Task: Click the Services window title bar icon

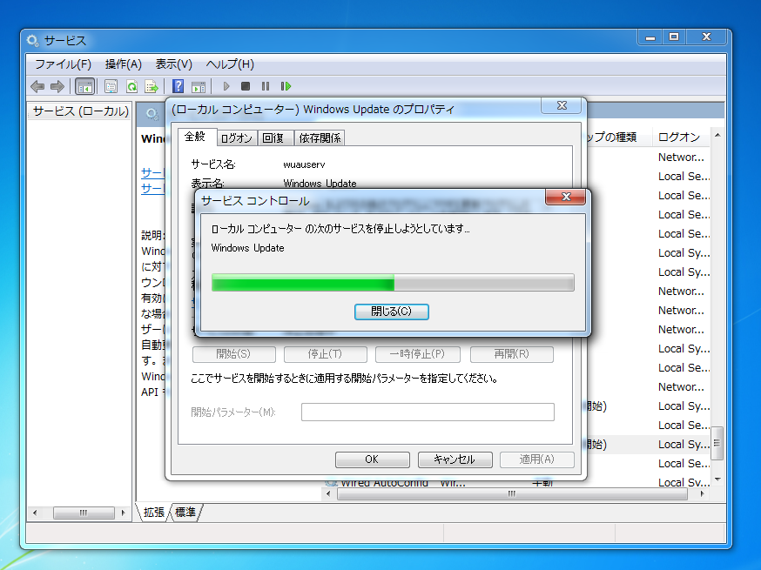Action: (32, 40)
